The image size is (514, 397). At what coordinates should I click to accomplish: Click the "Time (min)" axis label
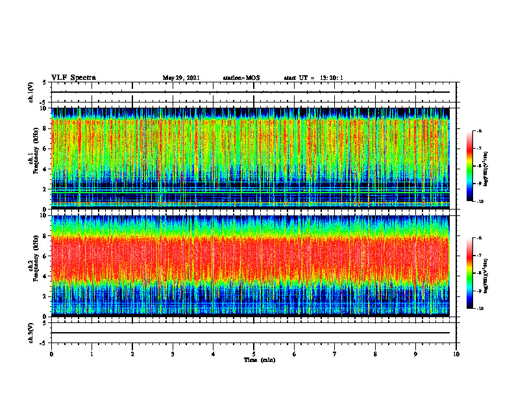260,360
